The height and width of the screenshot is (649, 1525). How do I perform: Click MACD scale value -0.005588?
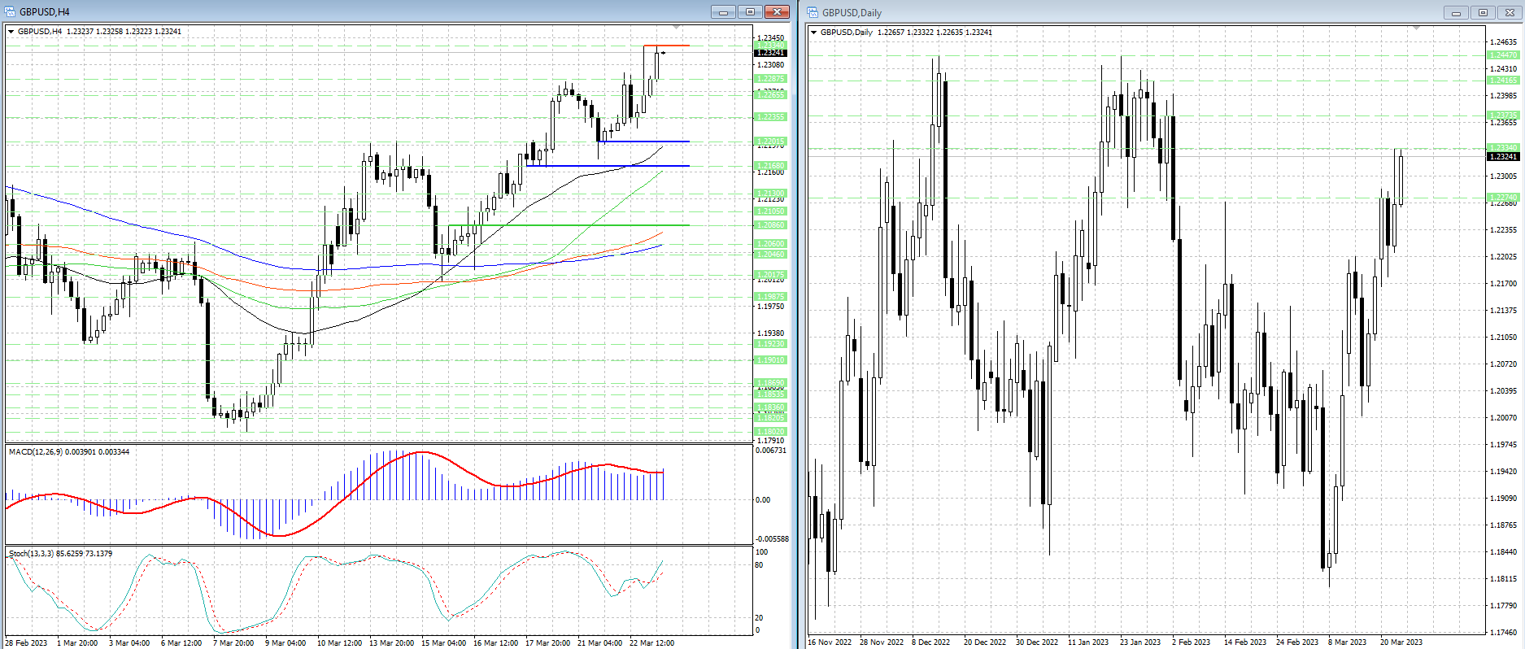pos(772,539)
